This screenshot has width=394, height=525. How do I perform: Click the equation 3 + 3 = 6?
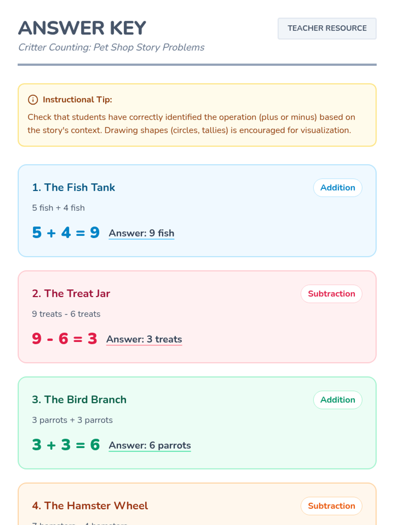click(x=66, y=445)
